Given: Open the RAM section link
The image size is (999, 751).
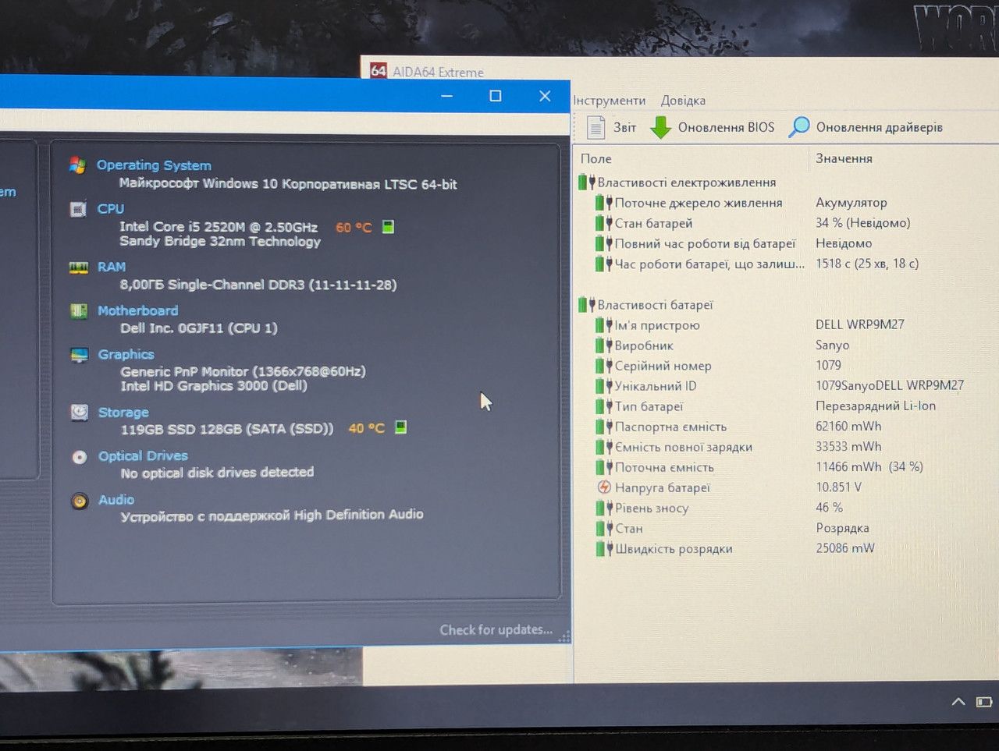Looking at the screenshot, I should [112, 267].
